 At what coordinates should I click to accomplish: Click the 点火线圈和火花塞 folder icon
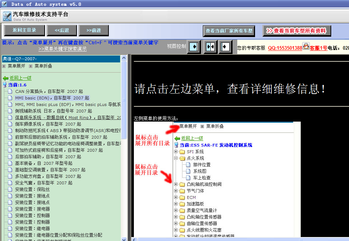182,230
